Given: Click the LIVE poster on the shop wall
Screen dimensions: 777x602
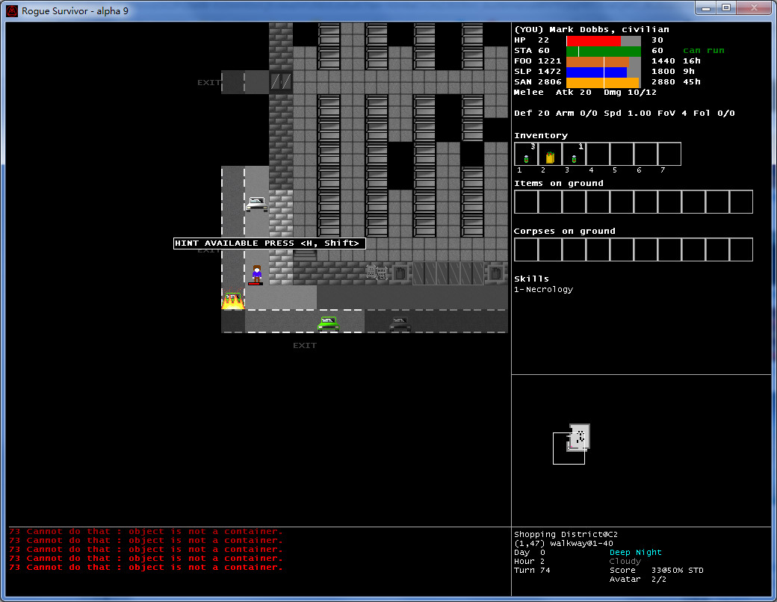Looking at the screenshot, I should coord(382,273).
